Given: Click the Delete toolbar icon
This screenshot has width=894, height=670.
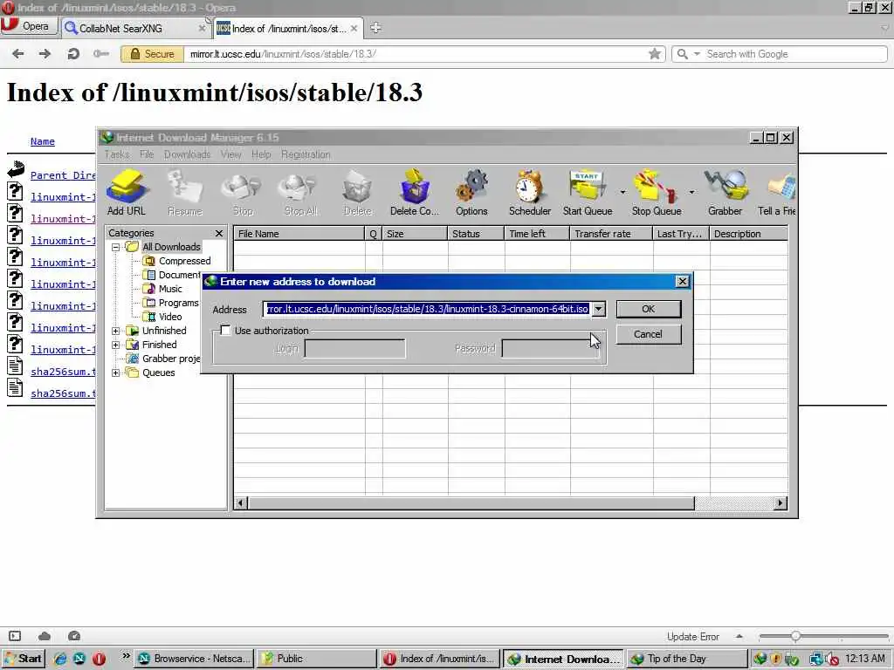Looking at the screenshot, I should [357, 193].
